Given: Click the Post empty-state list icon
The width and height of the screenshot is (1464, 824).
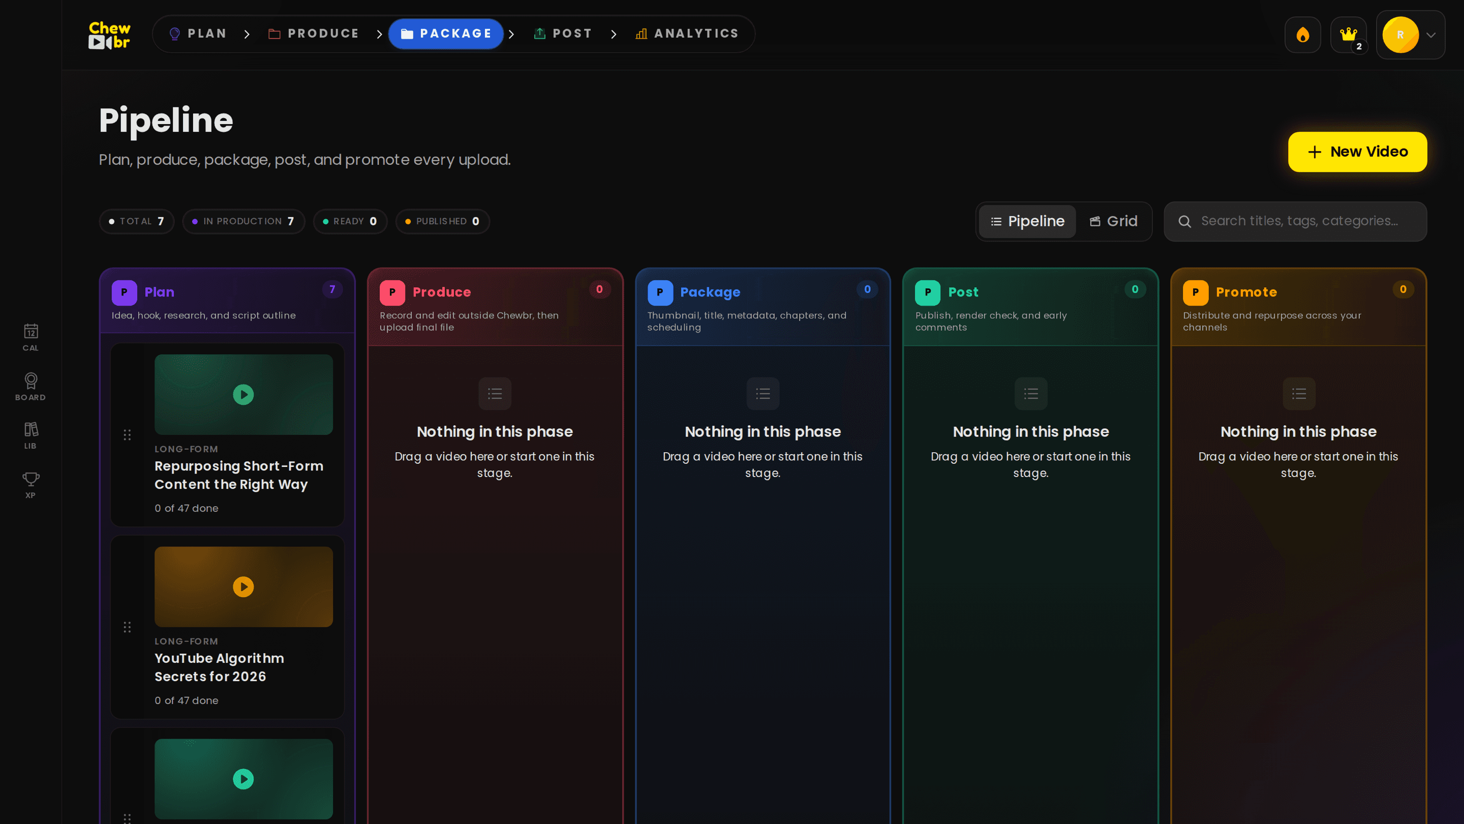Looking at the screenshot, I should pyautogui.click(x=1031, y=394).
